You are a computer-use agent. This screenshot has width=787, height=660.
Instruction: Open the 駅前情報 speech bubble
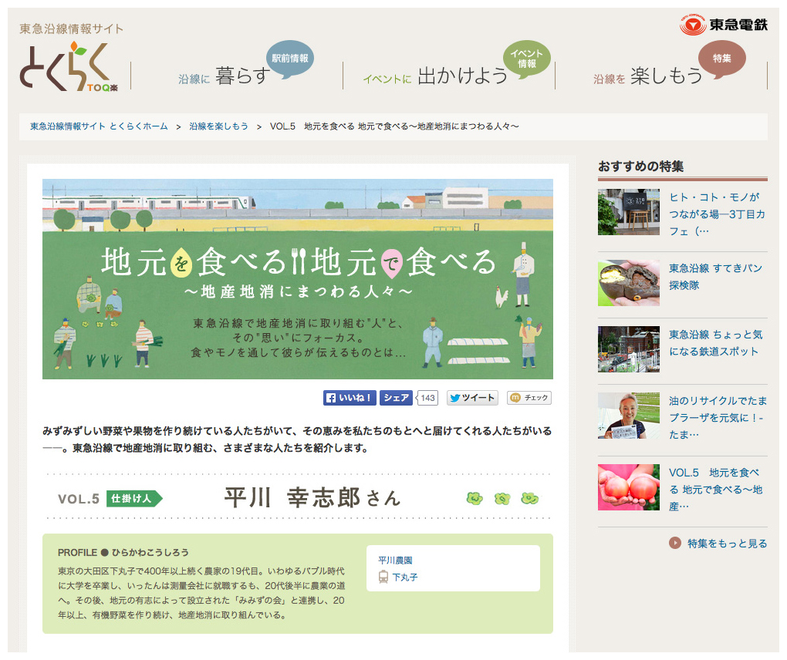point(289,59)
